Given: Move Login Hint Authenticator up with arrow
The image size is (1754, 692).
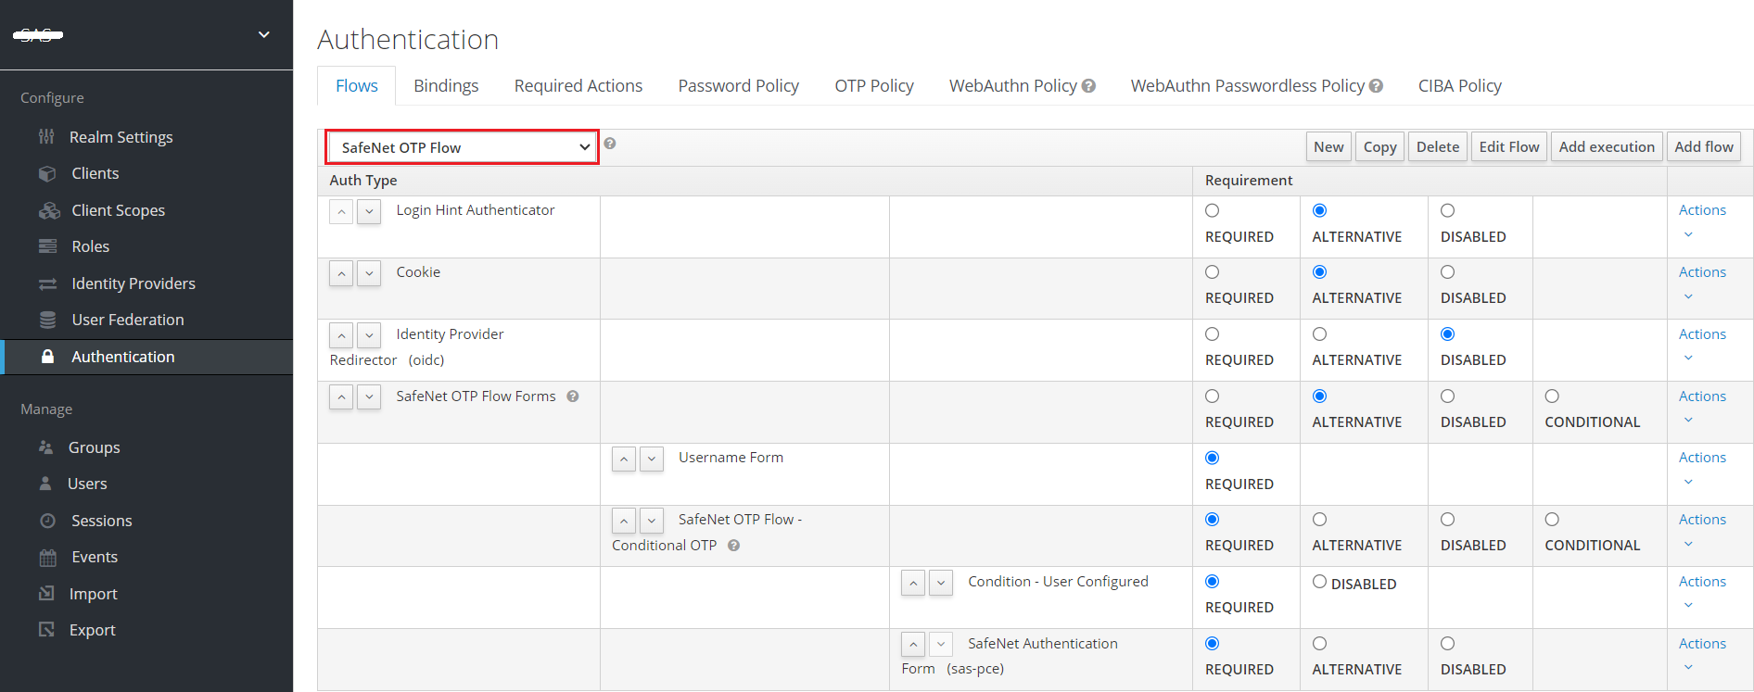Looking at the screenshot, I should coord(341,212).
